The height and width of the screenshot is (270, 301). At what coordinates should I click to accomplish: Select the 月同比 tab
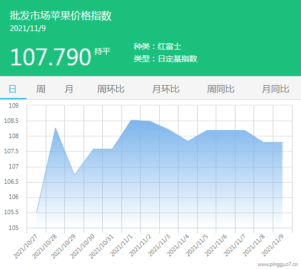276,89
